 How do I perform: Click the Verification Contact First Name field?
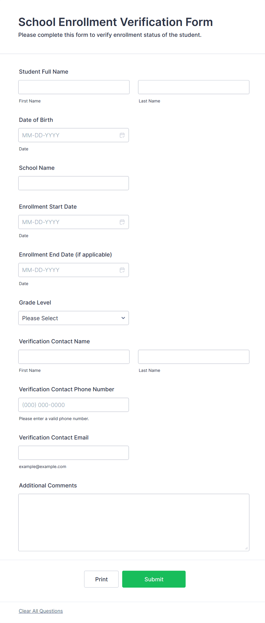(74, 356)
